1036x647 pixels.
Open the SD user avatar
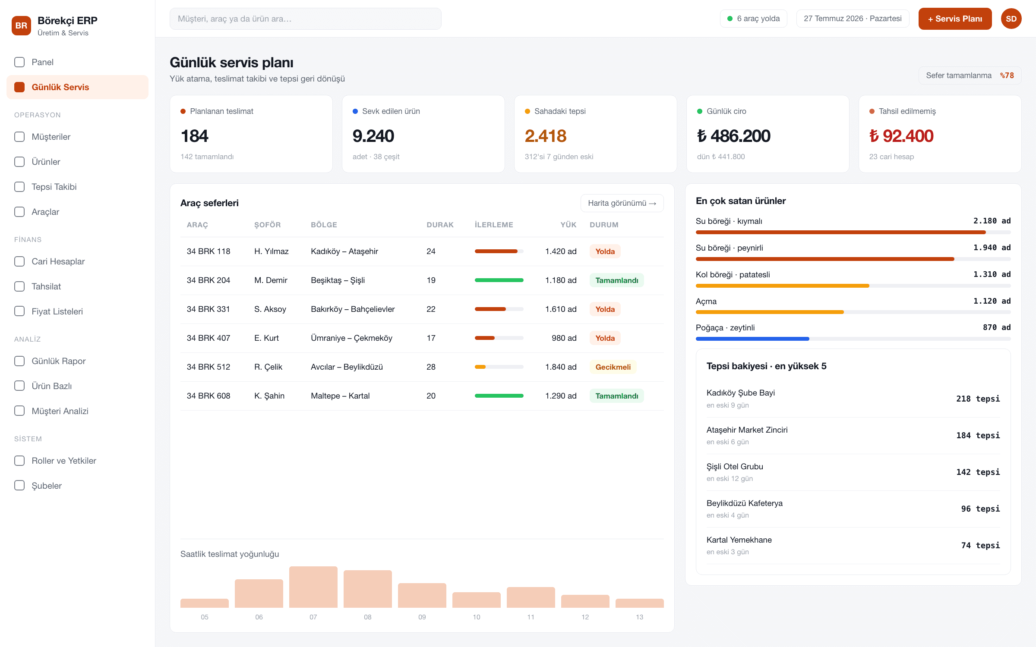[1011, 19]
